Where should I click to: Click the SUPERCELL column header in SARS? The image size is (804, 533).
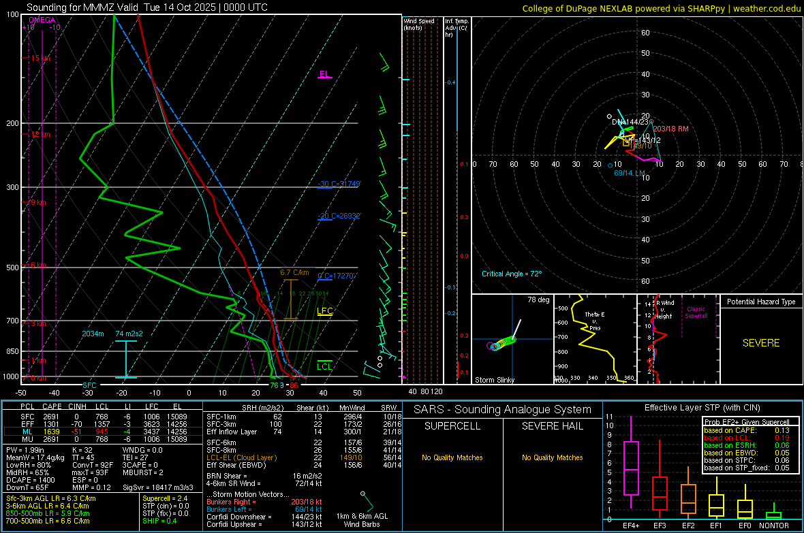[452, 426]
